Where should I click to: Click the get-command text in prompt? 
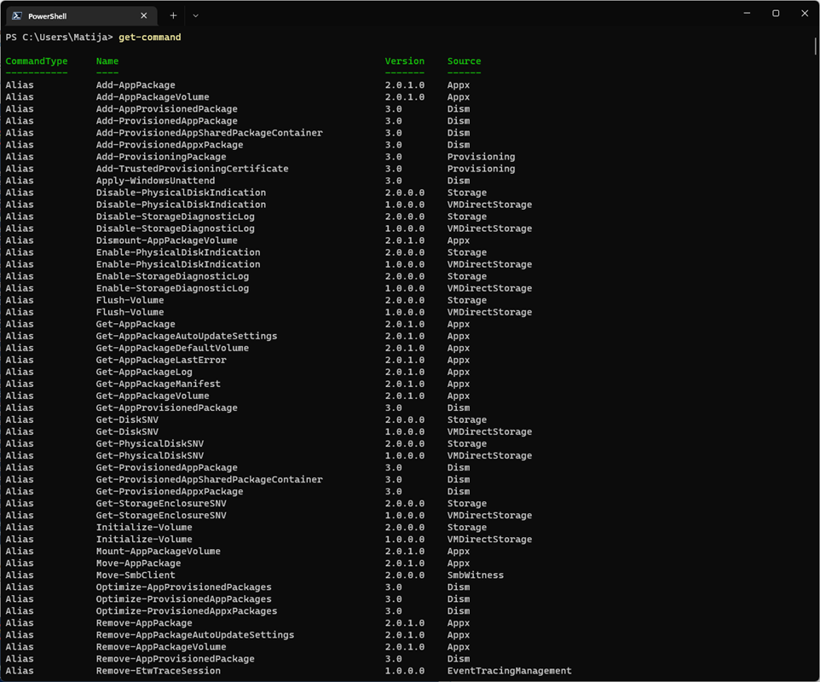click(x=149, y=38)
